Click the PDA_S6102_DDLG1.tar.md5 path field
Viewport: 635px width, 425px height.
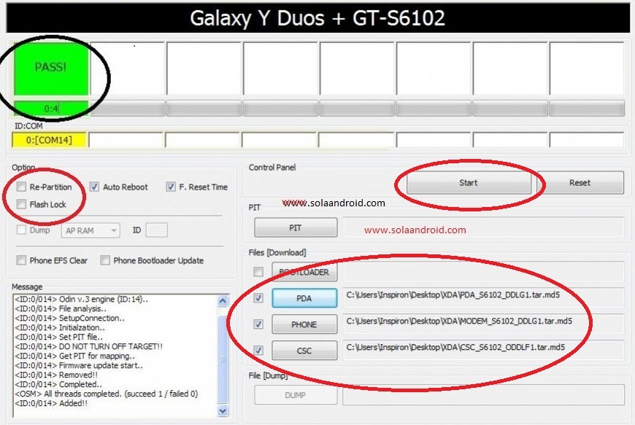(483, 298)
